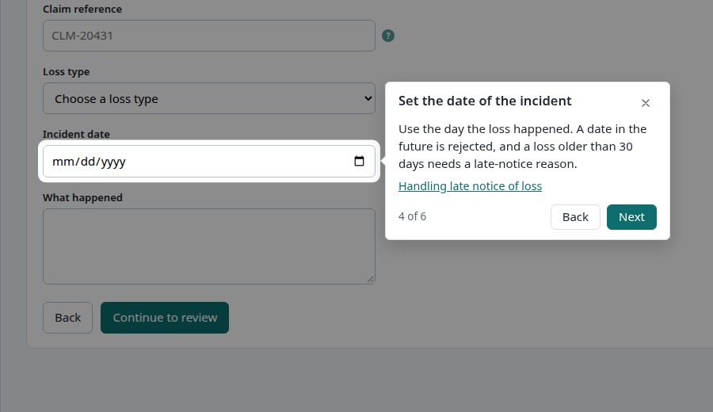
Task: Return to the previous tour step via Back
Action: [575, 217]
